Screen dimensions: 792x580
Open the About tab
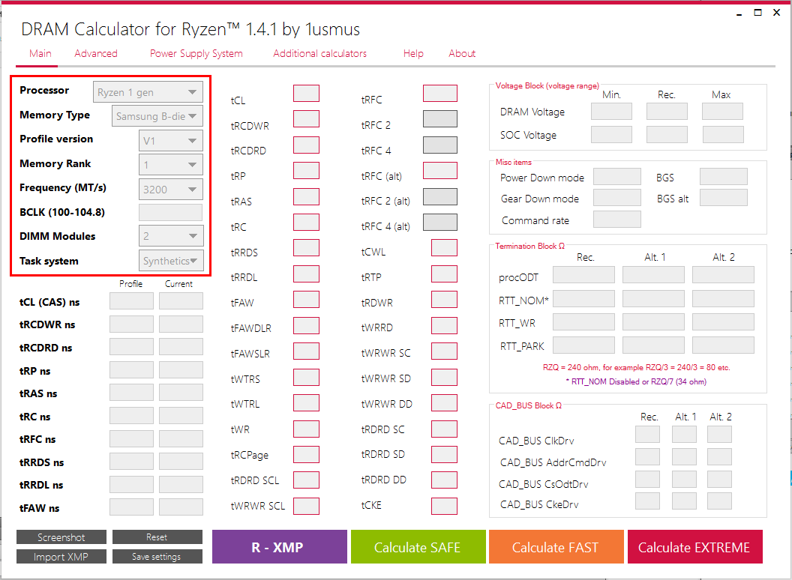tap(462, 53)
